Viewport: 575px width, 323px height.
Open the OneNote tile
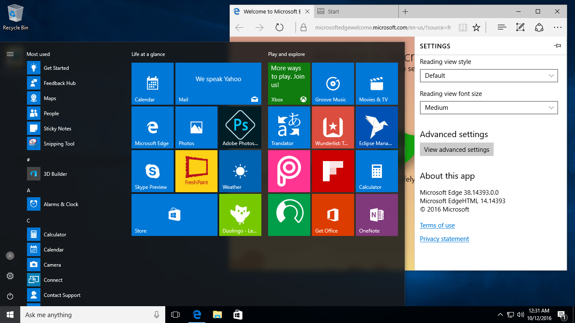pyautogui.click(x=377, y=215)
